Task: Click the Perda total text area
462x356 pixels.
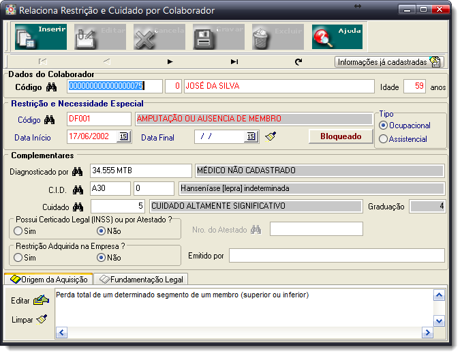Action: [x=244, y=308]
